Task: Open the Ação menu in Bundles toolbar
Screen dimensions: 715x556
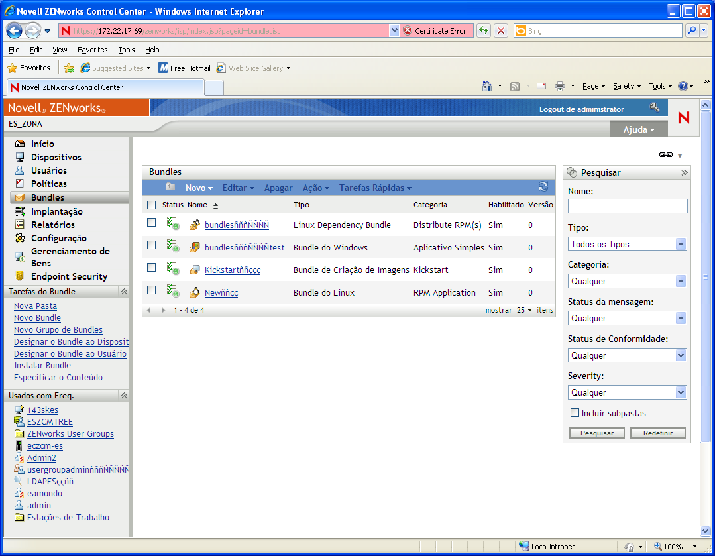Action: click(x=315, y=188)
